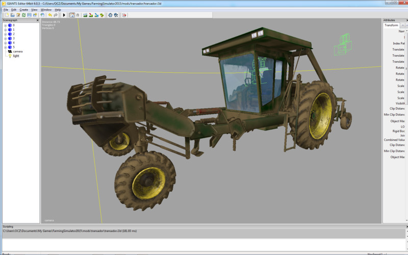Expand scenegraph node 3
Screen dimensions: 408x255
point(5,38)
